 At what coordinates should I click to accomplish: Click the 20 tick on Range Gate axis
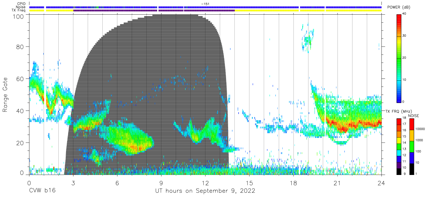[x=20, y=143]
